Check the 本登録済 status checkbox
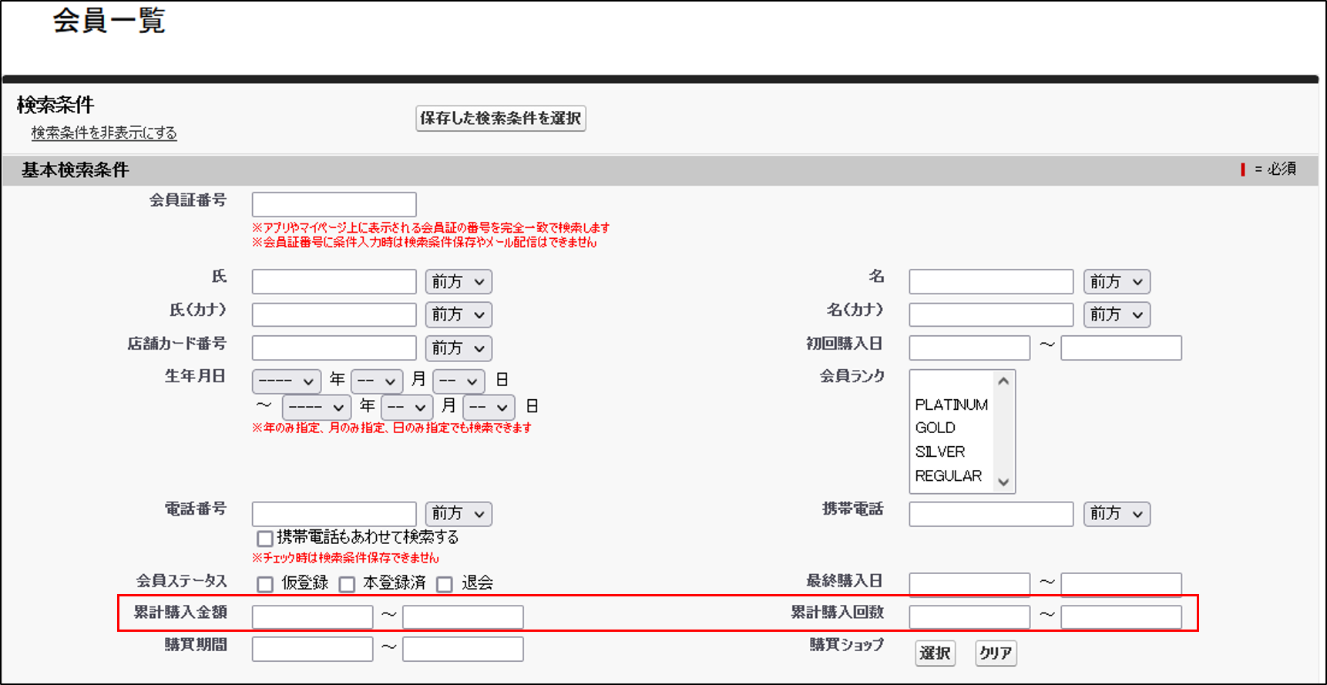1327x685 pixels. pos(347,584)
